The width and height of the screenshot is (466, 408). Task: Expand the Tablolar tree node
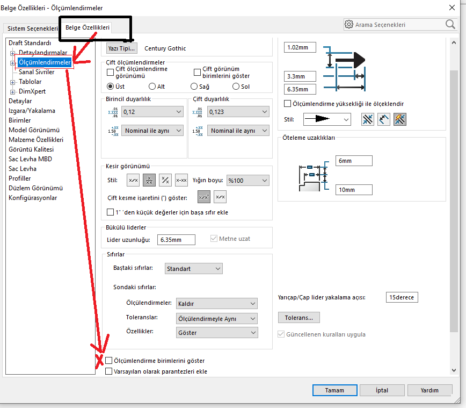click(x=13, y=82)
